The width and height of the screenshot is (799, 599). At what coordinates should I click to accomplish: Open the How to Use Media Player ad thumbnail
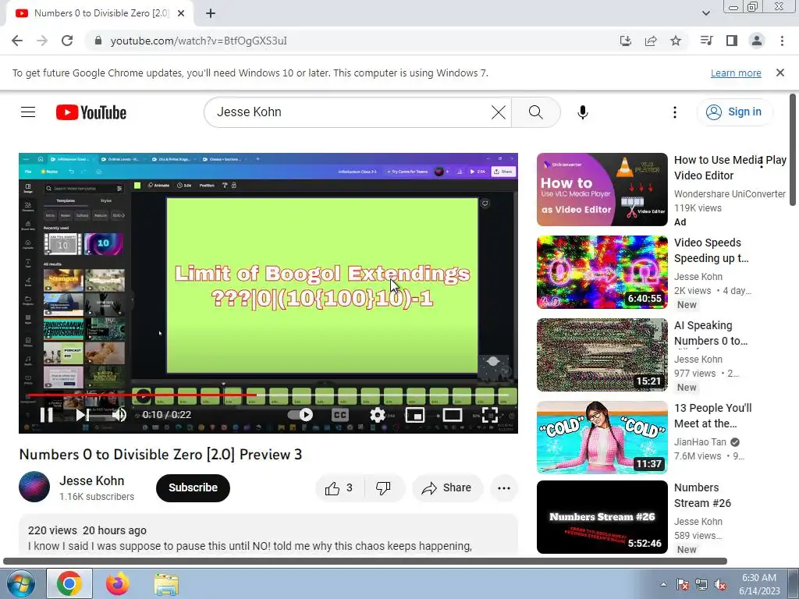point(602,190)
